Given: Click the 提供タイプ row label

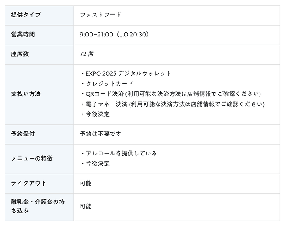Looking at the screenshot, I should point(26,15).
